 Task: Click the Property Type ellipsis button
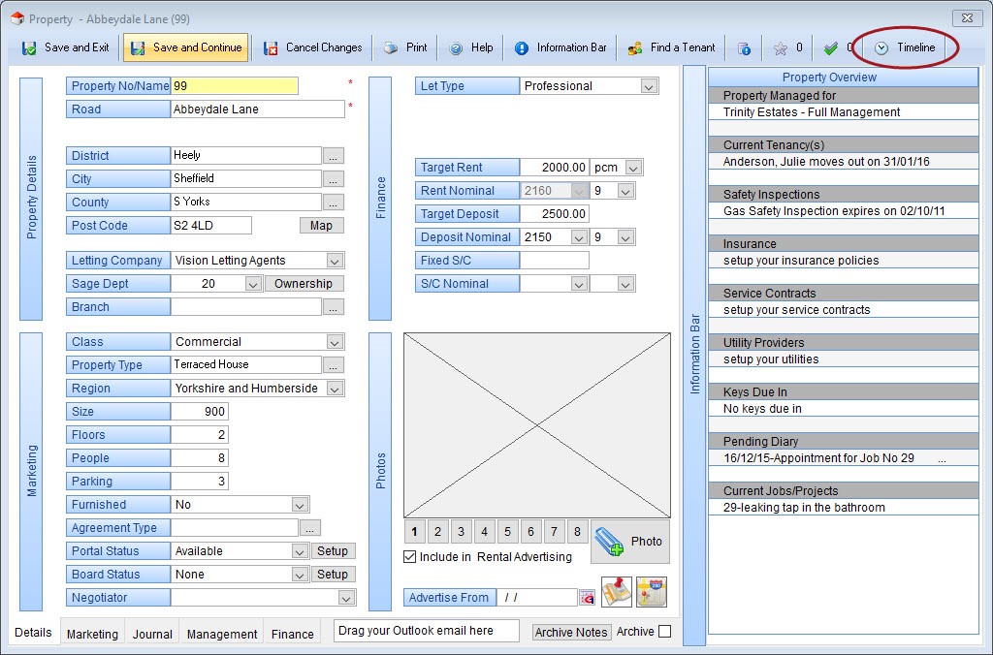coord(334,365)
